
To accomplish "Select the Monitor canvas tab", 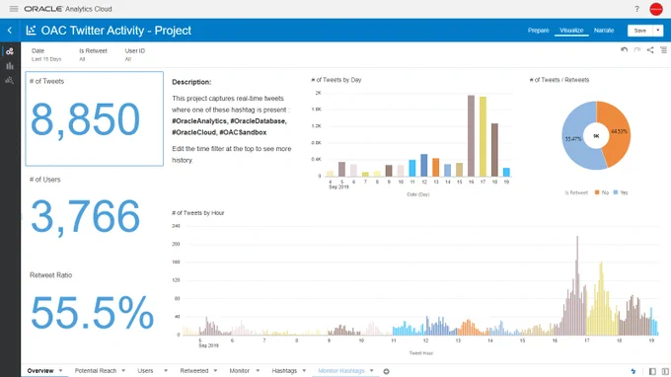I will (x=239, y=370).
